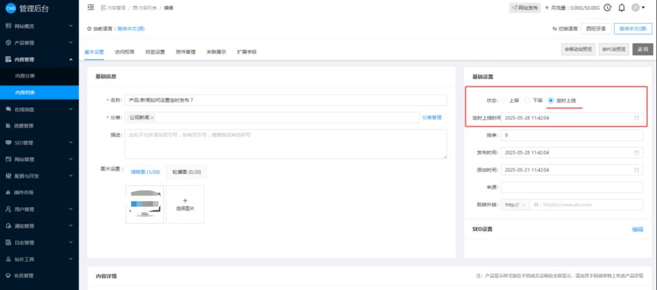Expand the 在线询盘 menu chevron

pyautogui.click(x=71, y=109)
